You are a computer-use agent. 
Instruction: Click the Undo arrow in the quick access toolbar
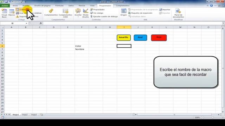click(x=10, y=2)
